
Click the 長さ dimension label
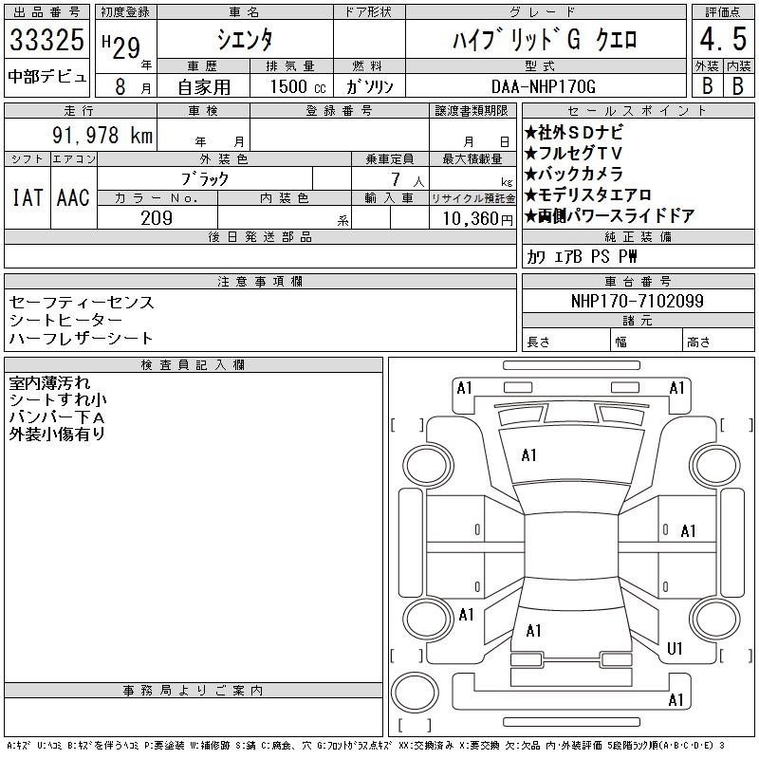tap(539, 342)
